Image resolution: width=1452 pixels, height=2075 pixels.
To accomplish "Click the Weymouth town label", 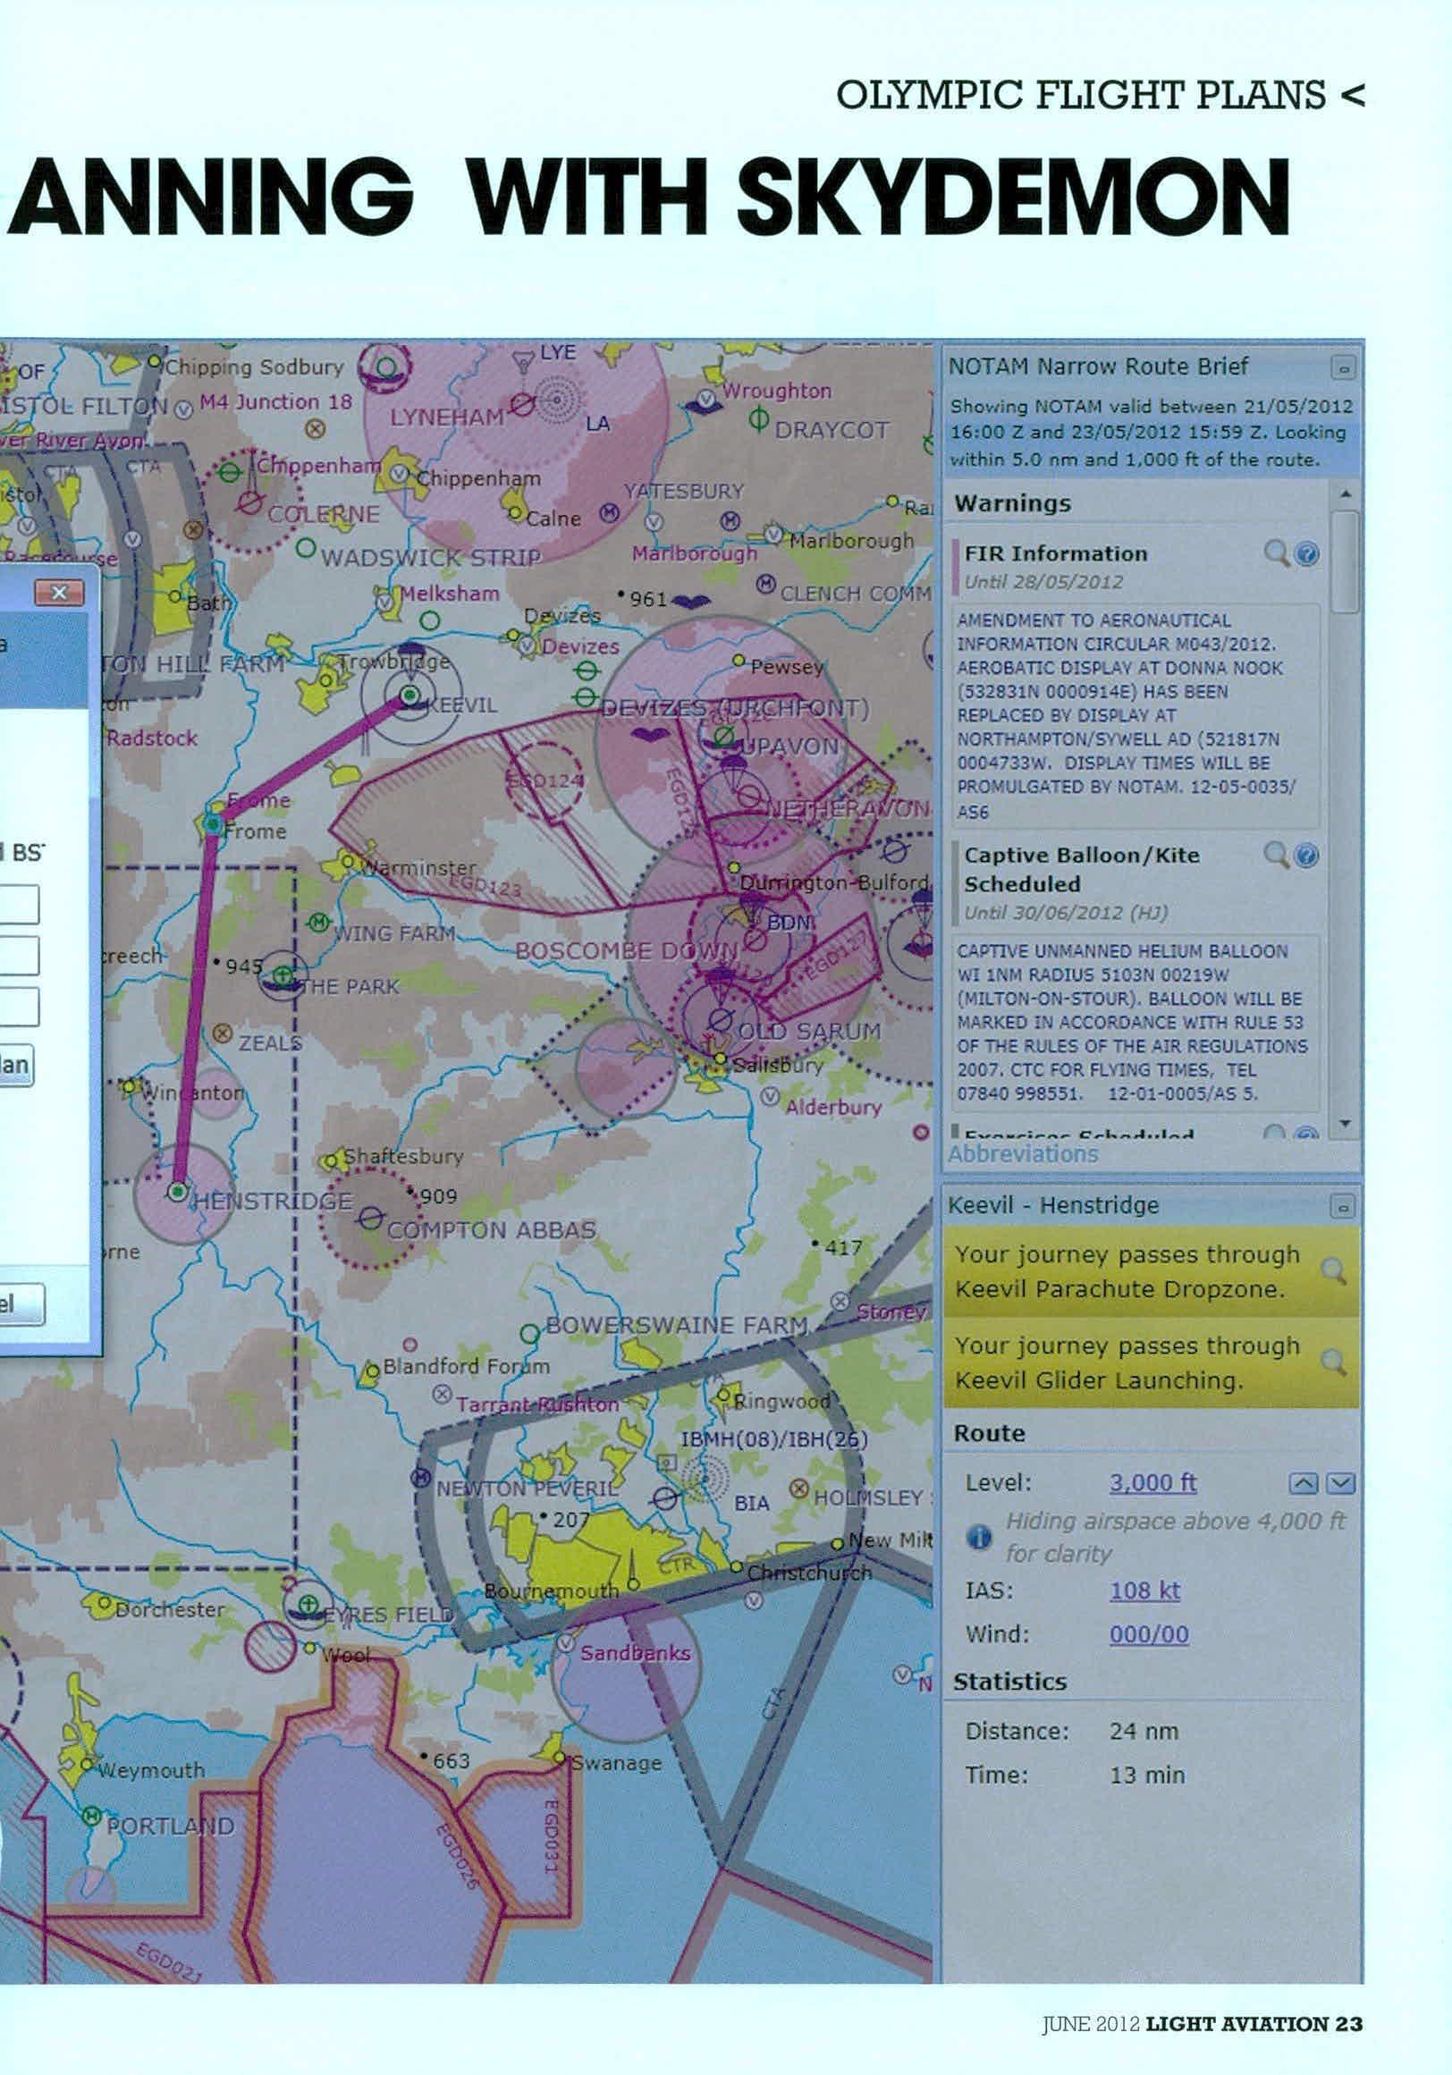I will tap(150, 1770).
